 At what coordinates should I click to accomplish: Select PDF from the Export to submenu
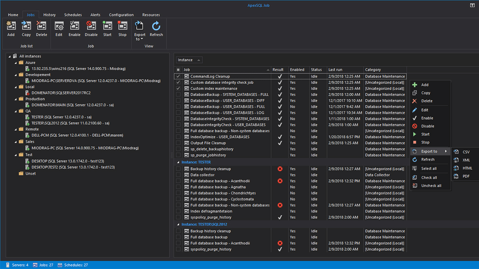pyautogui.click(x=466, y=176)
